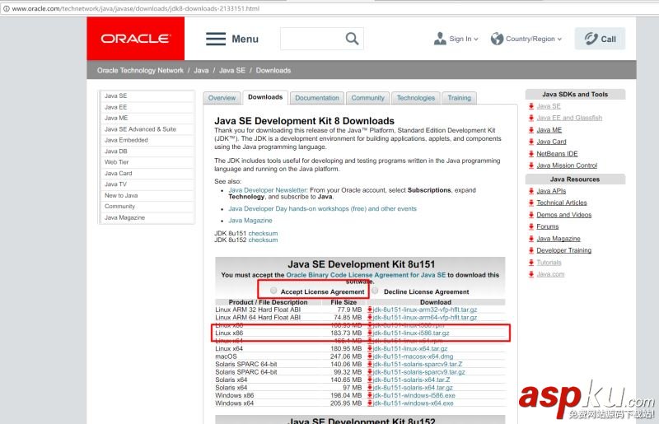Open Oracle Binary Code License Agreement link

coord(366,275)
